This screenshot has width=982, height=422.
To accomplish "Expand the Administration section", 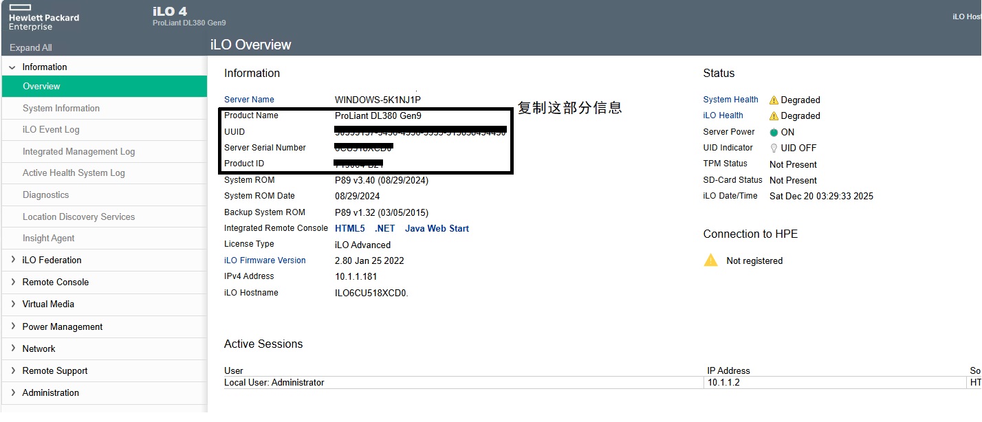I will (12, 392).
